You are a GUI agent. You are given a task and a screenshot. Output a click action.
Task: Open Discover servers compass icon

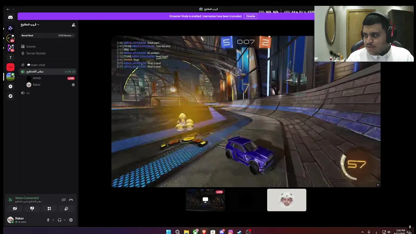(10, 96)
